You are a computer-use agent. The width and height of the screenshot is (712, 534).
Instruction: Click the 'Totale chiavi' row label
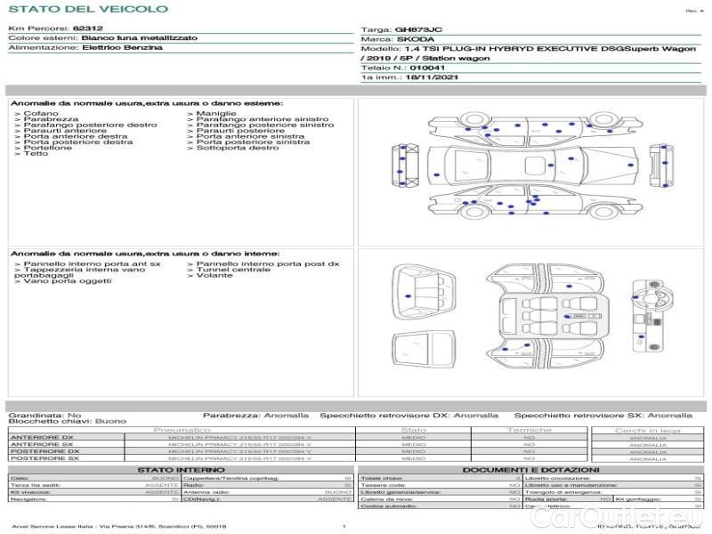382,479
